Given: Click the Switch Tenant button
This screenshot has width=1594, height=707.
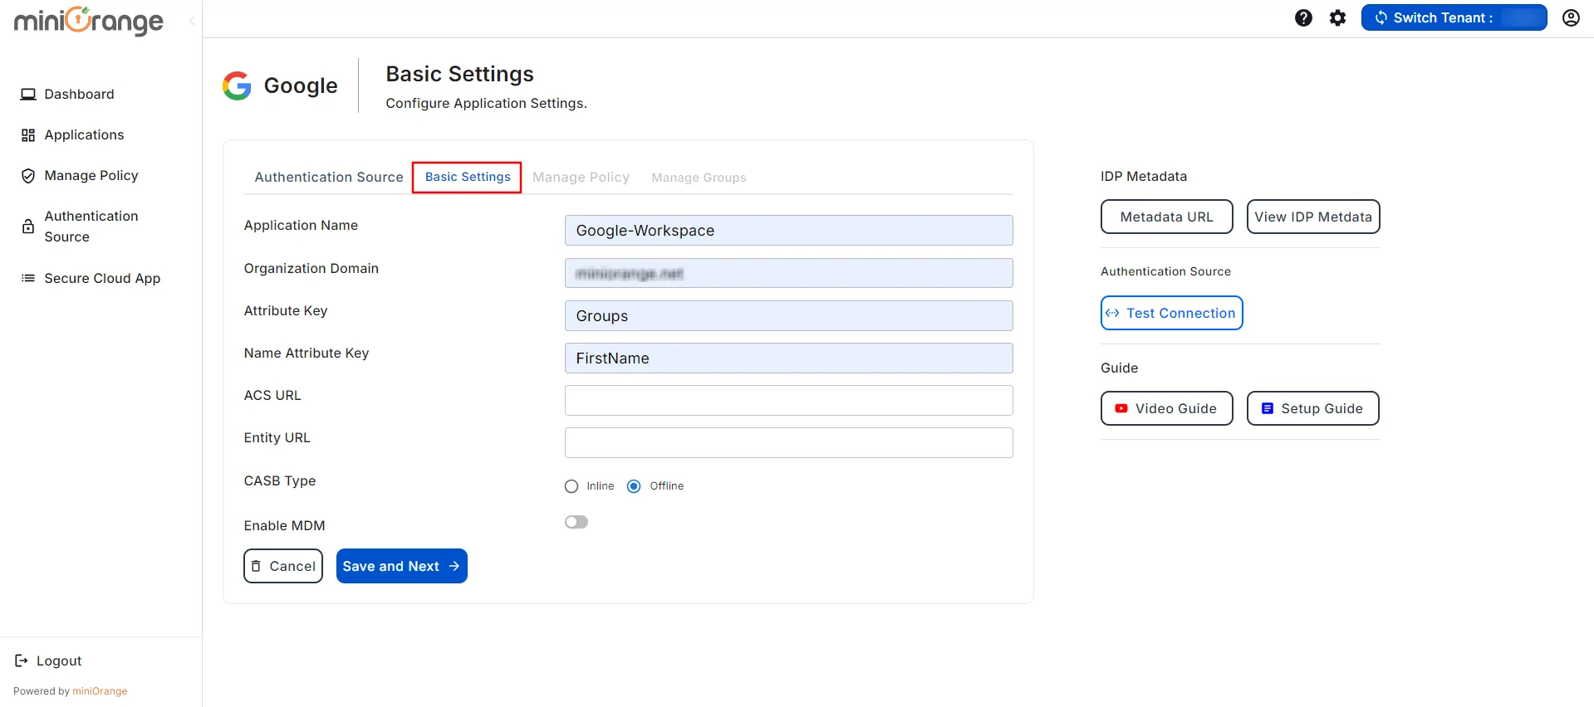Looking at the screenshot, I should coord(1454,17).
